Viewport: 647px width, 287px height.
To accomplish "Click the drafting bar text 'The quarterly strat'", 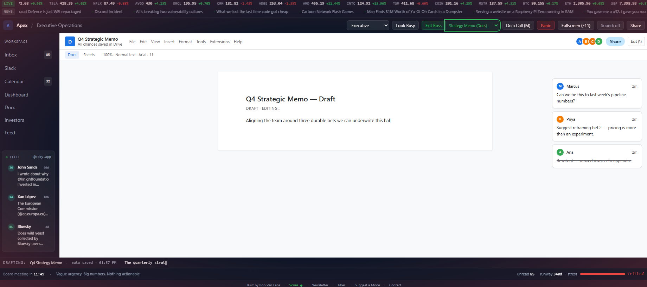I will coord(145,263).
